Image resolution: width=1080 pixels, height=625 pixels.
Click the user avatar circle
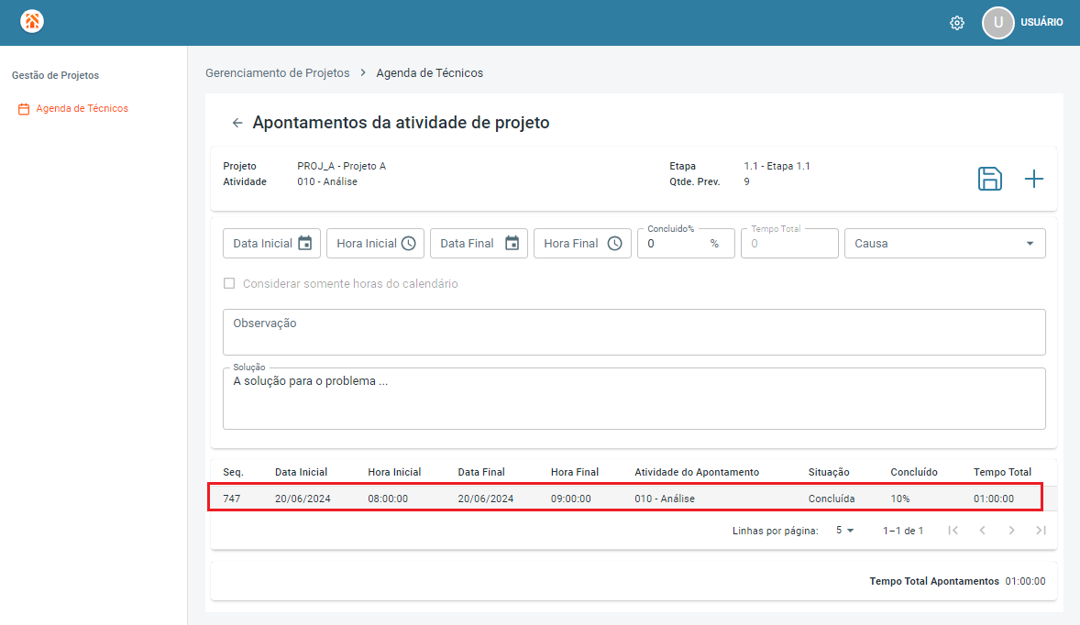(998, 23)
